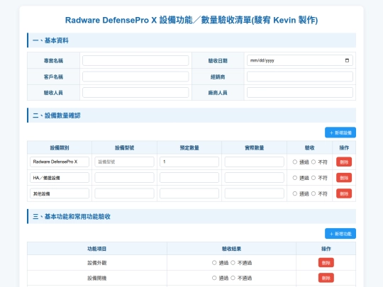Click the 其他設備 category field
The image size is (383, 287).
[60, 193]
